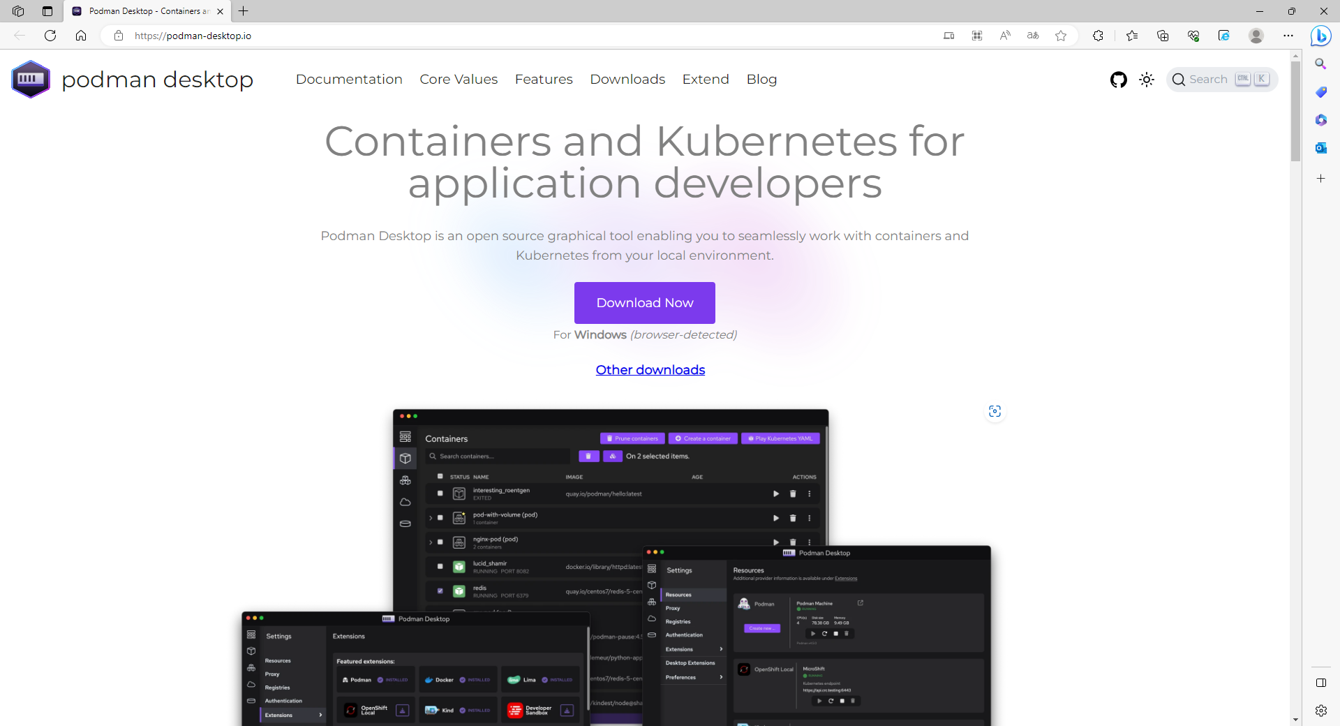Open Browser essentials heart icon

[1193, 36]
